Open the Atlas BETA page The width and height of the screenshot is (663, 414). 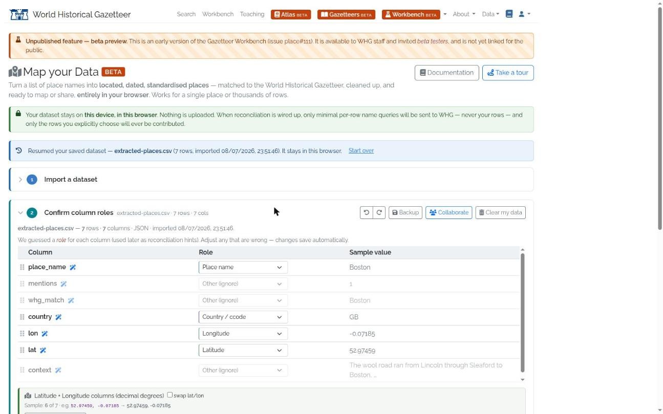291,14
